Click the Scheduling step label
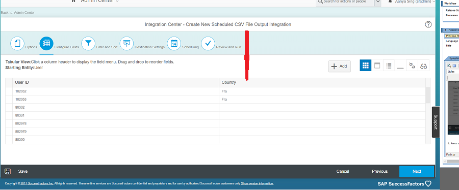 191,47
